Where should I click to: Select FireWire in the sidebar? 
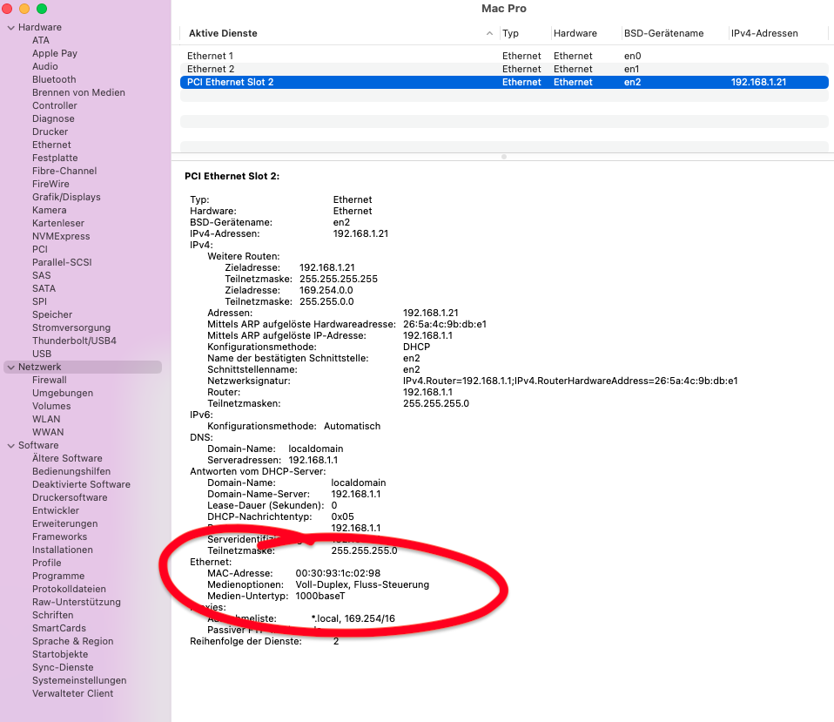50,184
